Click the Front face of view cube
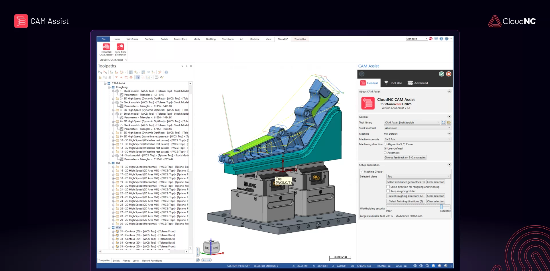 point(215,248)
